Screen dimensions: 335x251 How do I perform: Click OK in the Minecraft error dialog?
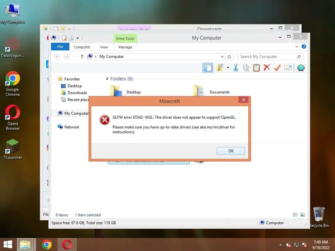[x=231, y=151]
